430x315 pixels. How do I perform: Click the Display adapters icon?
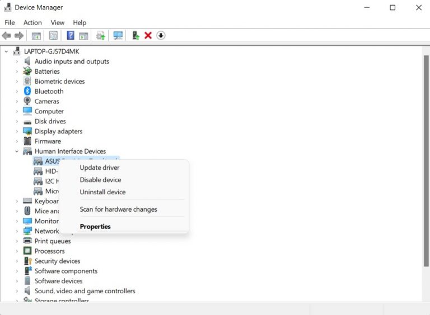[27, 131]
